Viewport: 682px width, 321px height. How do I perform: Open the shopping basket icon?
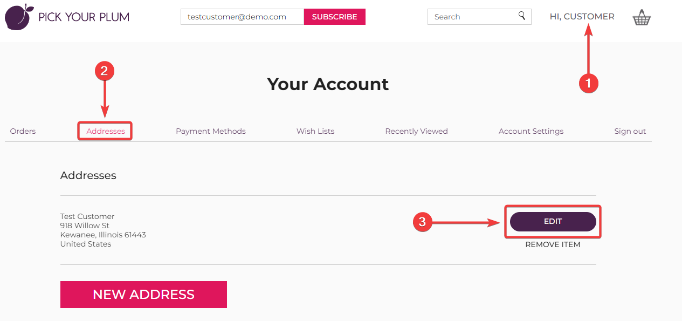642,18
